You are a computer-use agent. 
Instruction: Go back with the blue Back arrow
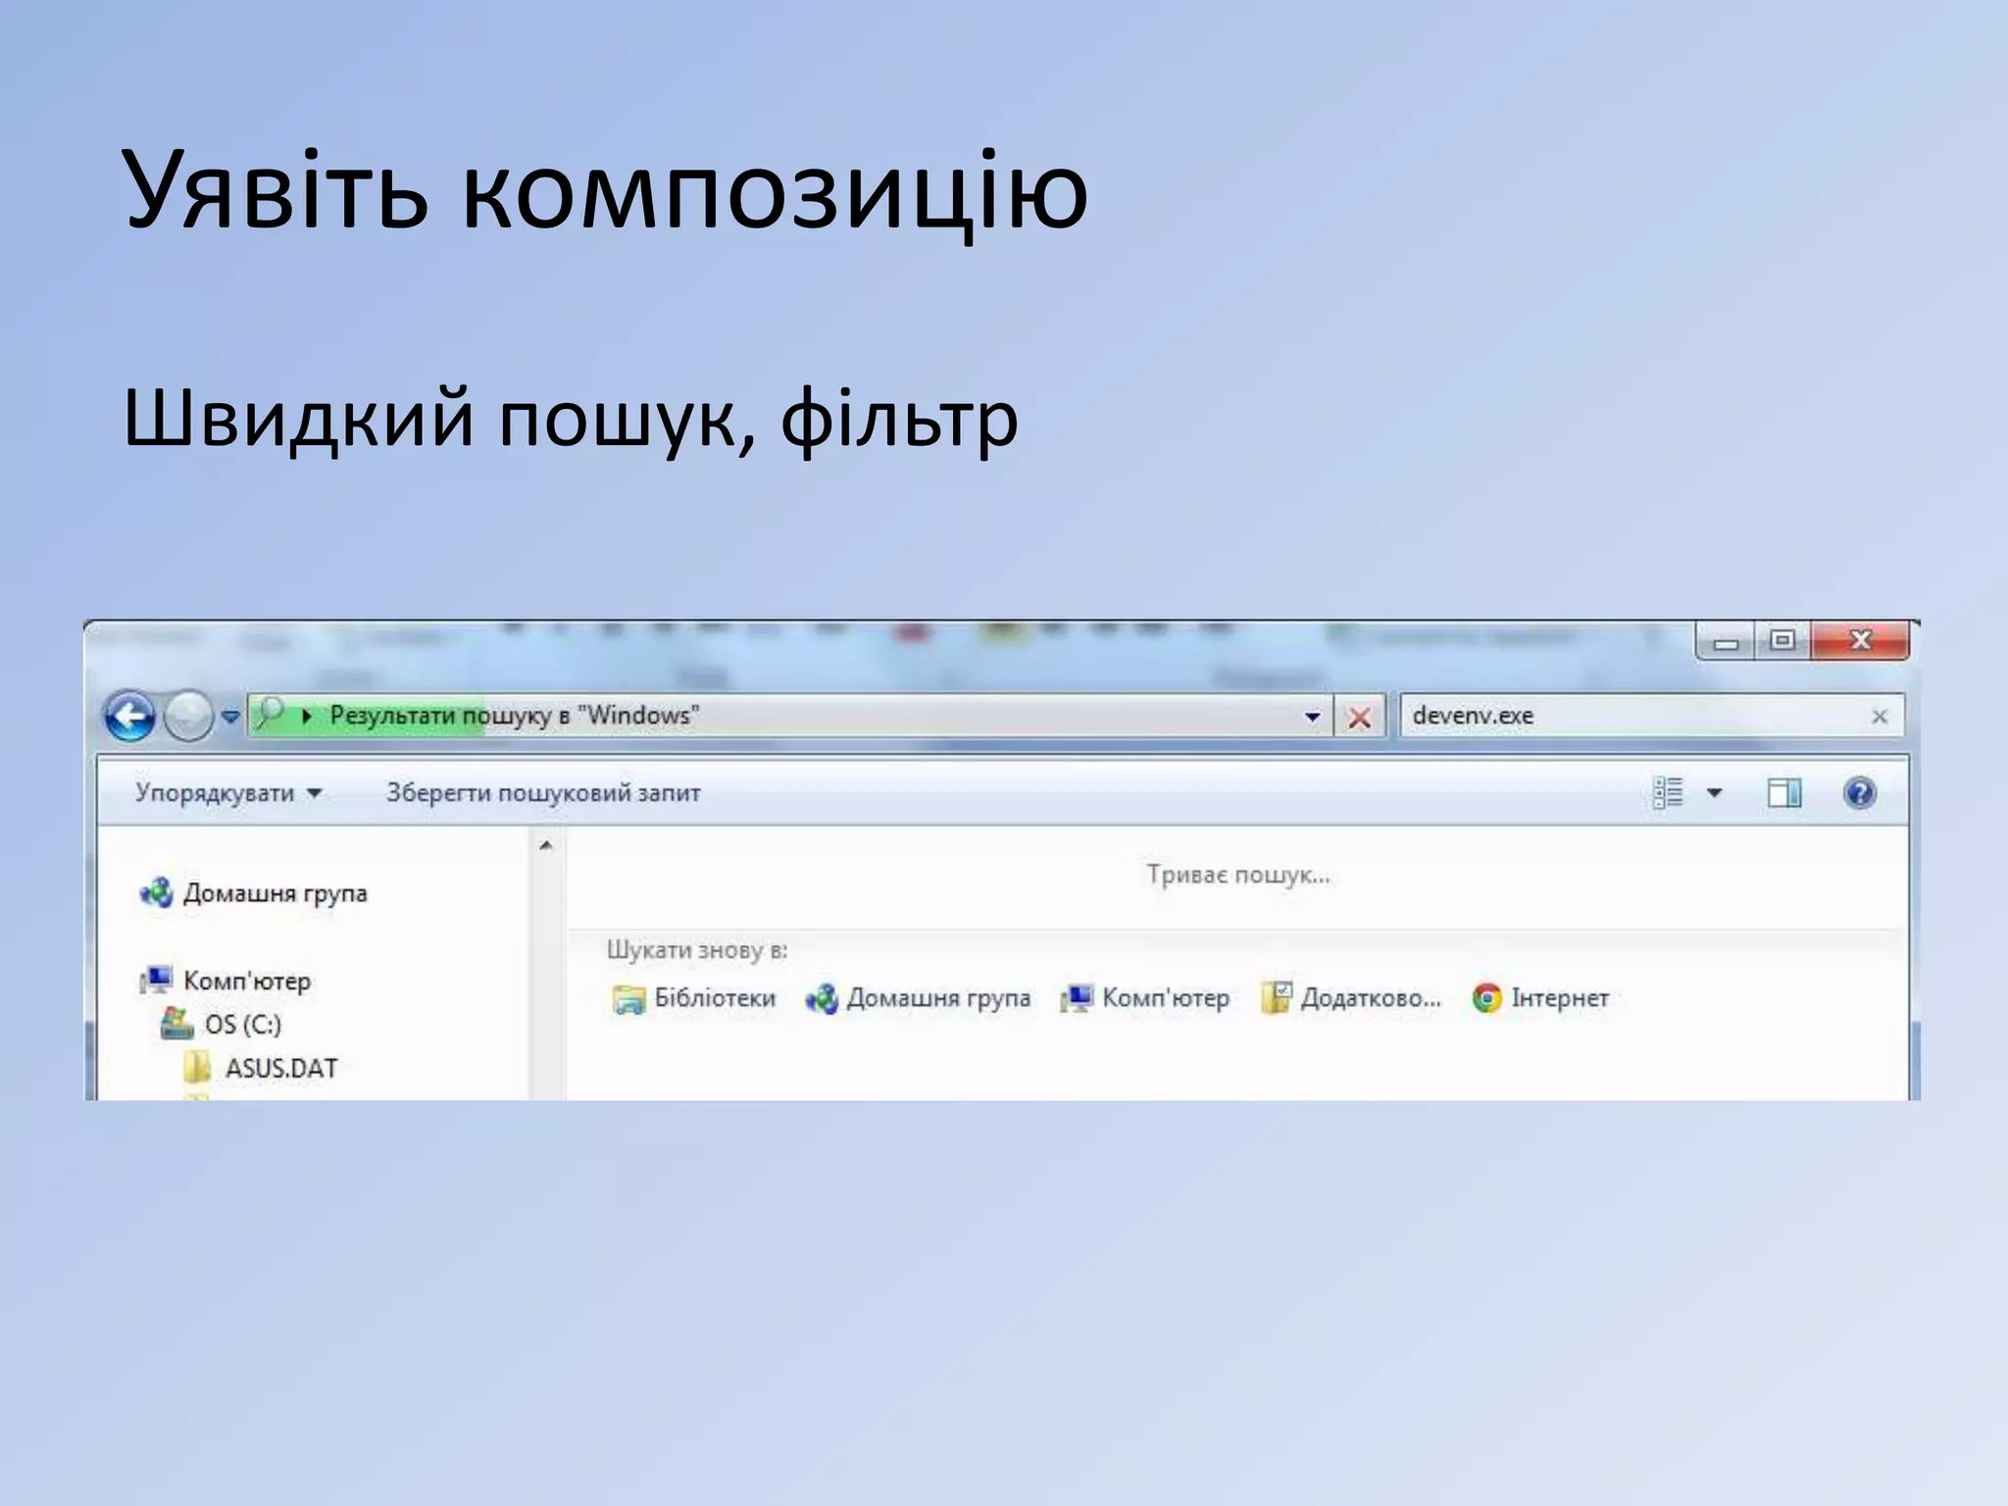click(129, 717)
